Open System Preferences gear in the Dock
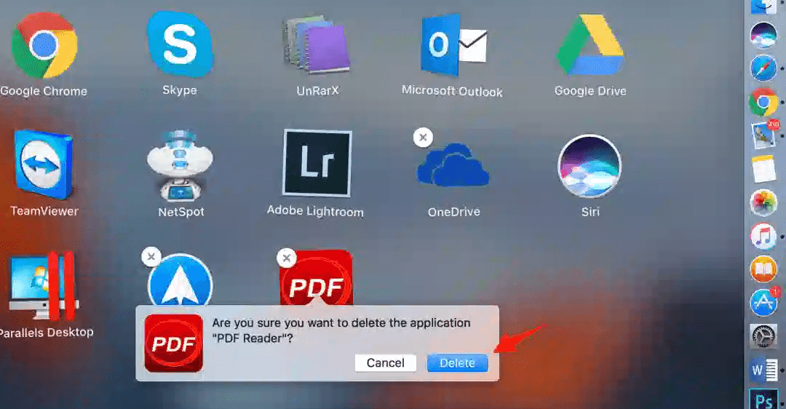This screenshot has width=786, height=409. click(x=763, y=336)
